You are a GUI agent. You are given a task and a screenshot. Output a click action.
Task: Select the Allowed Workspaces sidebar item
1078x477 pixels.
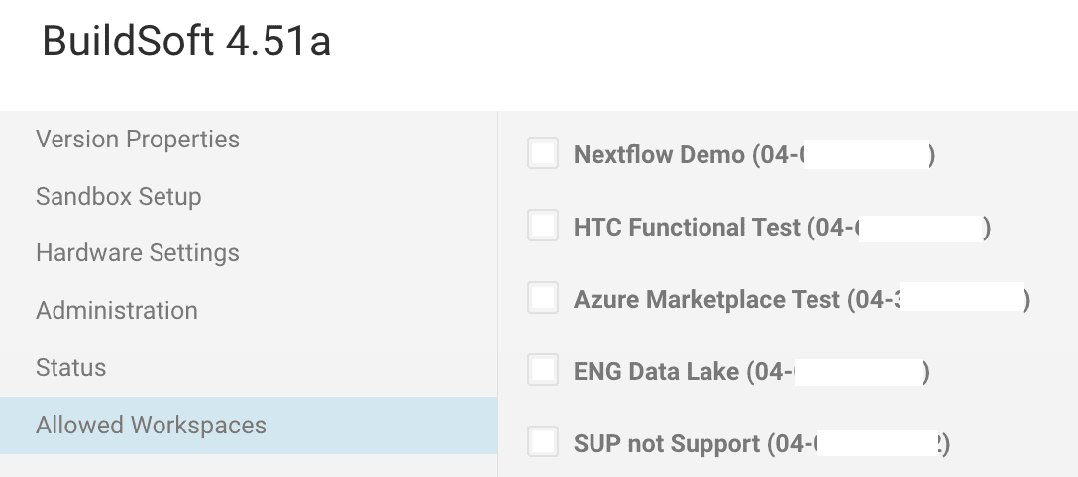coord(152,426)
